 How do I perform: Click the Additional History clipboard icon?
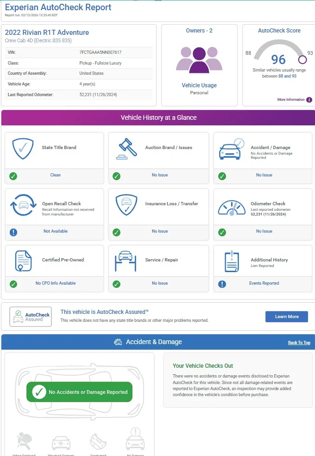pyautogui.click(x=232, y=261)
